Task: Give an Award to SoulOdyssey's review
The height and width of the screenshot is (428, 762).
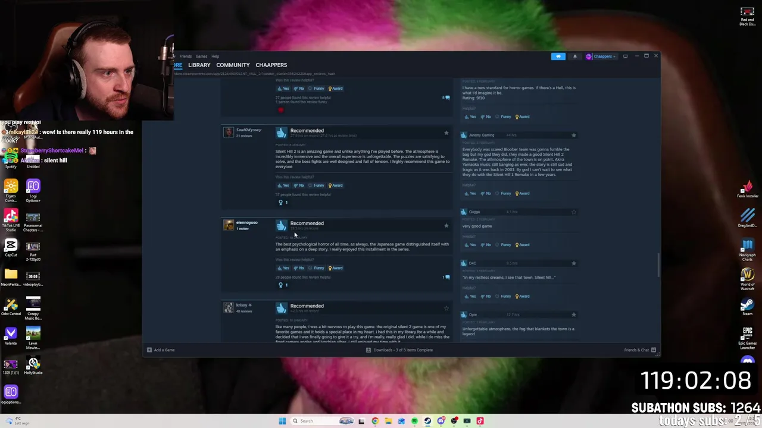Action: (336, 185)
